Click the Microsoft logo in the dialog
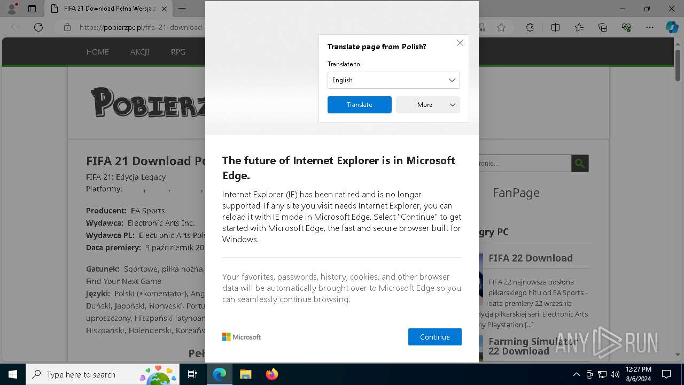The image size is (684, 385). click(242, 337)
